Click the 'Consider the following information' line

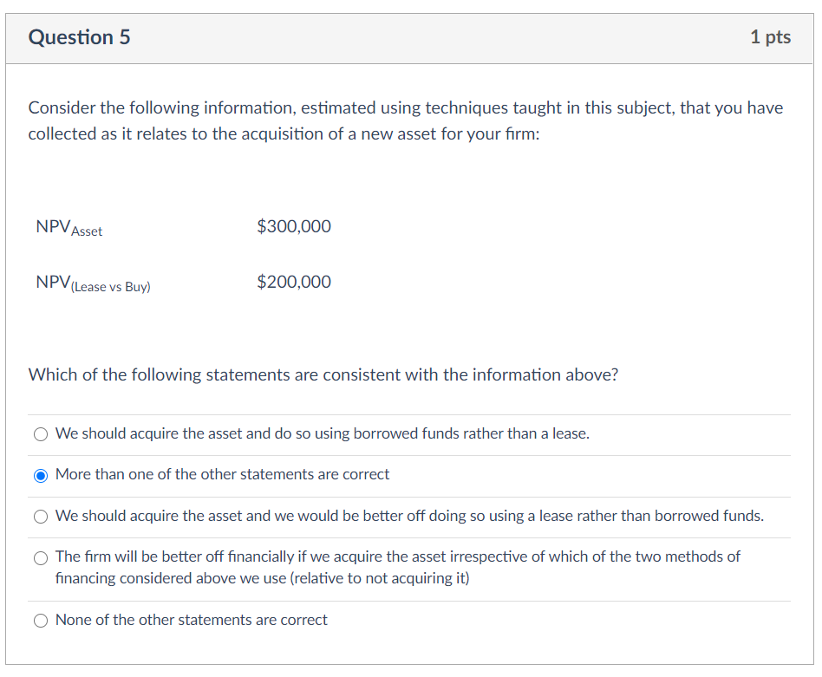click(x=405, y=108)
